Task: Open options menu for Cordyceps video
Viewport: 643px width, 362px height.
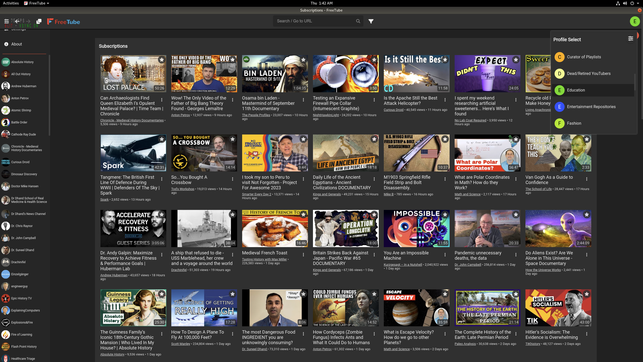Action: pyautogui.click(x=374, y=334)
